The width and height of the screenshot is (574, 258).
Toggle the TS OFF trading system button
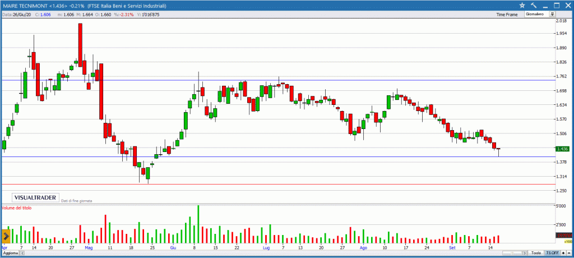pos(552,253)
